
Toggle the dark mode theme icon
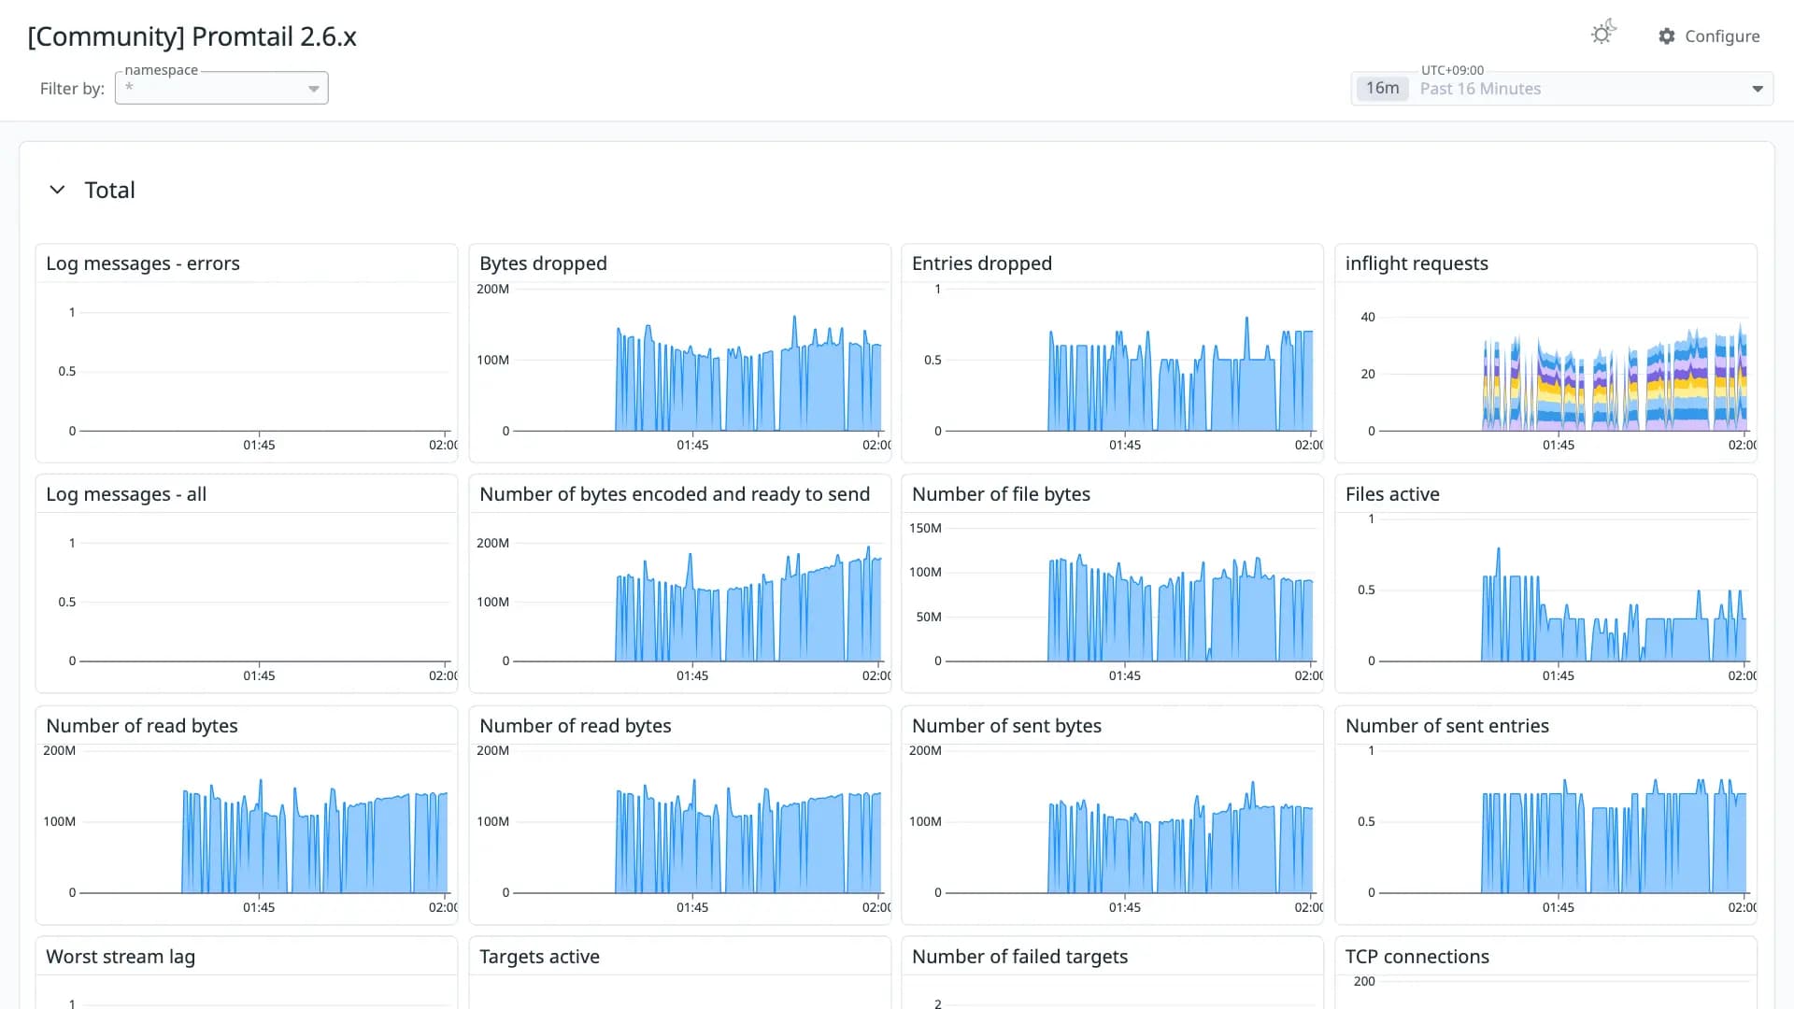pos(1603,34)
